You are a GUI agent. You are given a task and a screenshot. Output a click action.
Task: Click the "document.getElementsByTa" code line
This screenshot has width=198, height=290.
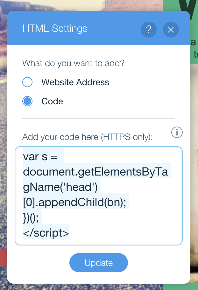point(95,172)
